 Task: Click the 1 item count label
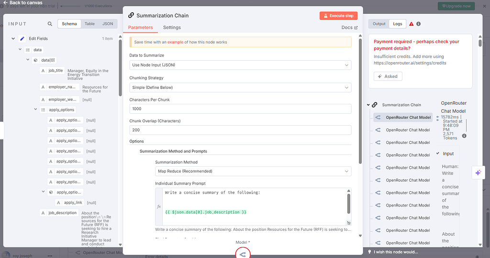tap(107, 39)
